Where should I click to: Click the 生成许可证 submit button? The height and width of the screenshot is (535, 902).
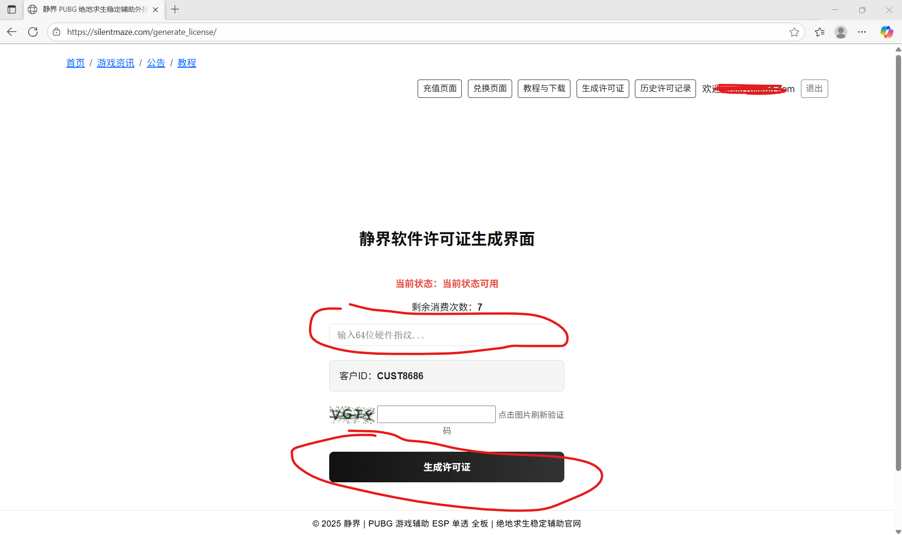tap(446, 467)
